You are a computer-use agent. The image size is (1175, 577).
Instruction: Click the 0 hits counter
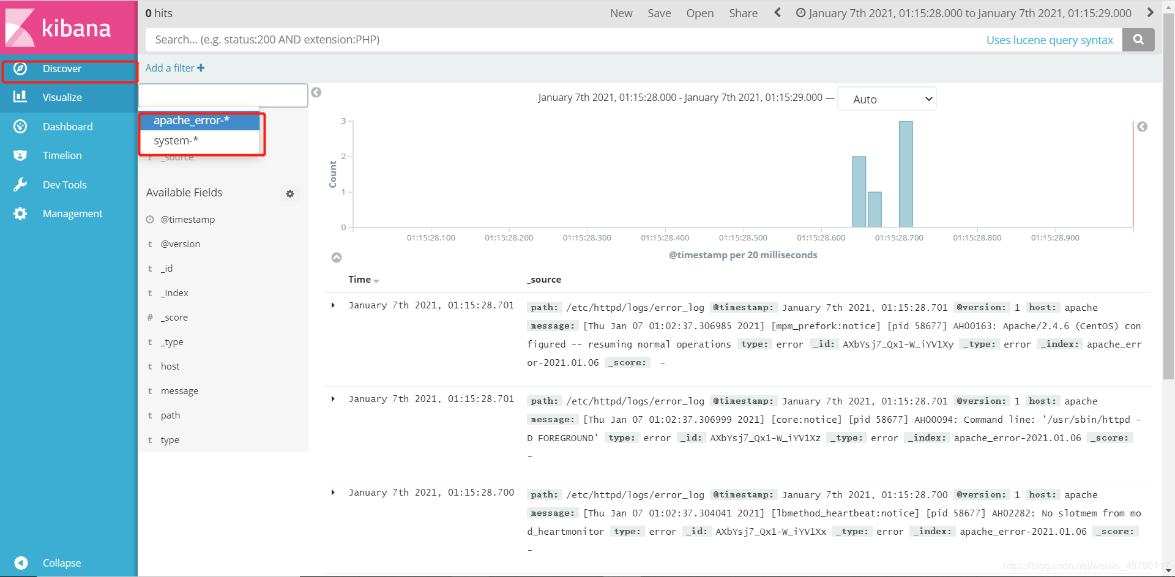point(159,13)
